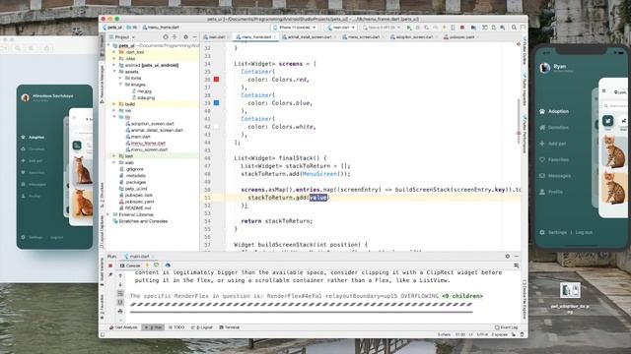Image resolution: width=631 pixels, height=354 pixels.
Task: Hide the Project panel with minus icon
Action: coord(195,37)
